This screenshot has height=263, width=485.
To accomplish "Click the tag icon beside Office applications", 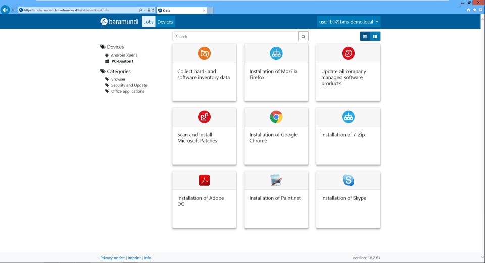I will click(x=107, y=91).
